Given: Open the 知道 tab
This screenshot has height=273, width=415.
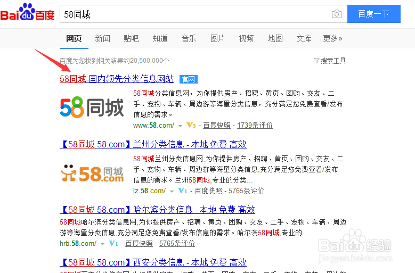Looking at the screenshot, I should coord(160,39).
